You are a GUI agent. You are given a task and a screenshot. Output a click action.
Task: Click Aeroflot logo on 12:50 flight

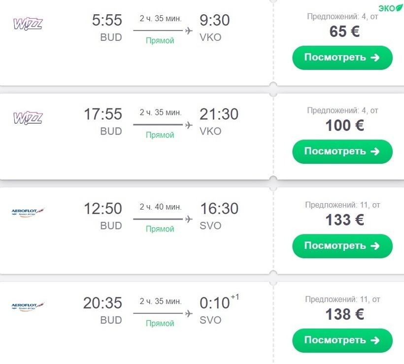pos(28,212)
